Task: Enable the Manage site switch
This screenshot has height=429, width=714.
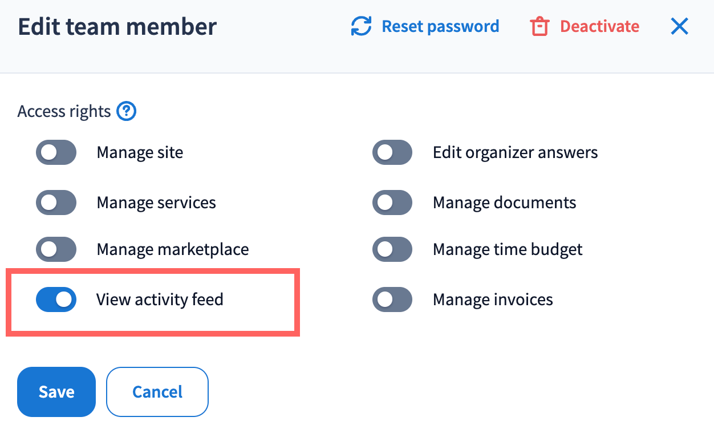Action: click(56, 153)
